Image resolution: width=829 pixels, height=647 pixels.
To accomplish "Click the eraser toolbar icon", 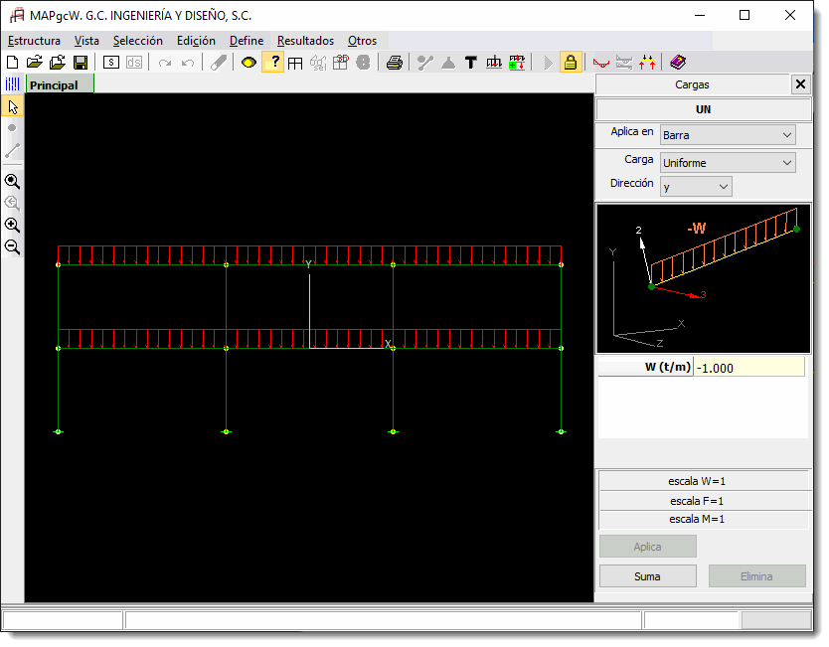I will tap(219, 63).
